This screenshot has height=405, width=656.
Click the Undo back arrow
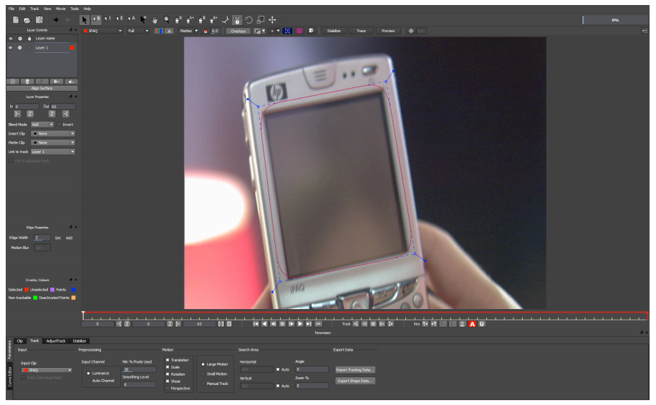point(56,19)
